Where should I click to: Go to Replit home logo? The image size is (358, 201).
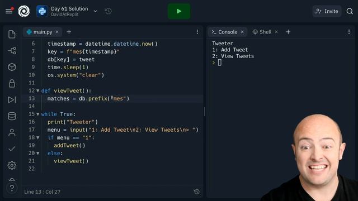point(23,11)
